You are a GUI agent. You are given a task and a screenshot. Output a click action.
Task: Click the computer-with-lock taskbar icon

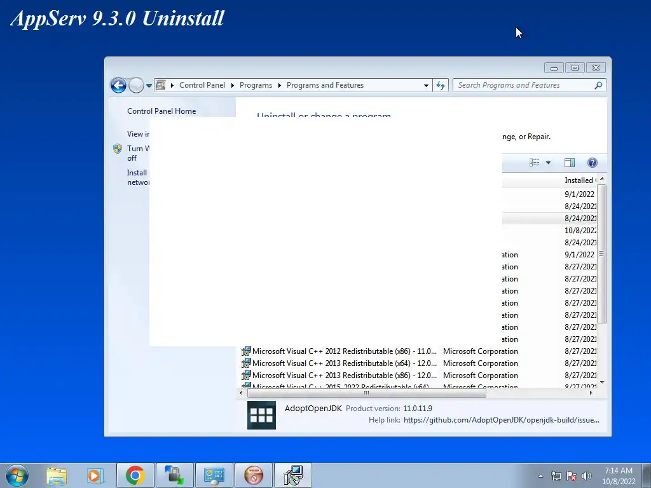click(175, 475)
